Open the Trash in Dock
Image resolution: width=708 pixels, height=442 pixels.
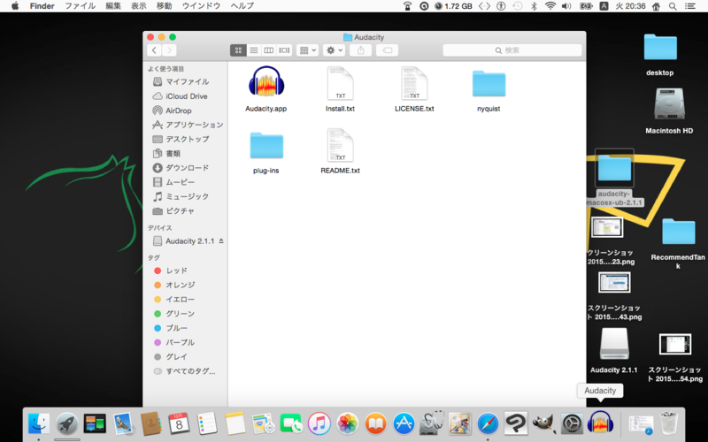point(669,423)
